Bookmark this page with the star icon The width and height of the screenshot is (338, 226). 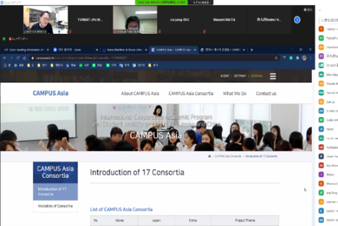point(276,58)
